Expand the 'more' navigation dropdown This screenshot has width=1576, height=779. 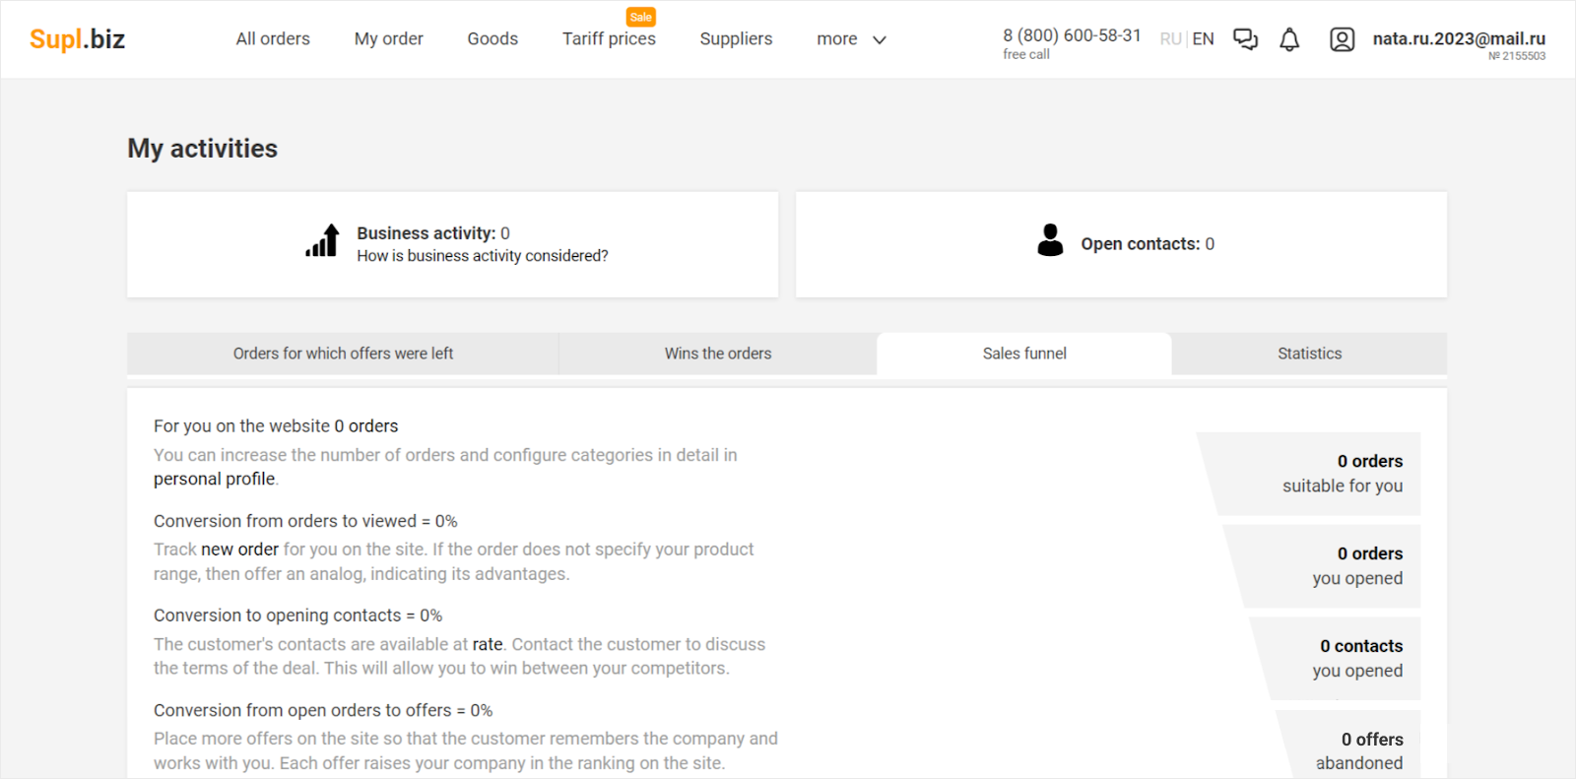pos(851,39)
